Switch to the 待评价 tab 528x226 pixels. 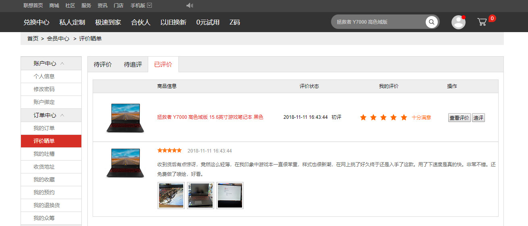pos(103,65)
